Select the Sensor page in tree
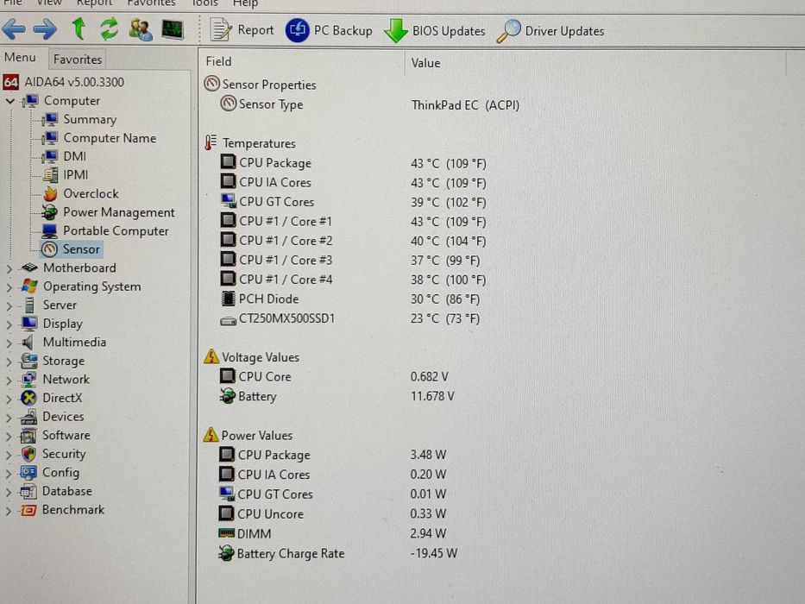Viewport: 805px width, 604px height. [x=72, y=249]
